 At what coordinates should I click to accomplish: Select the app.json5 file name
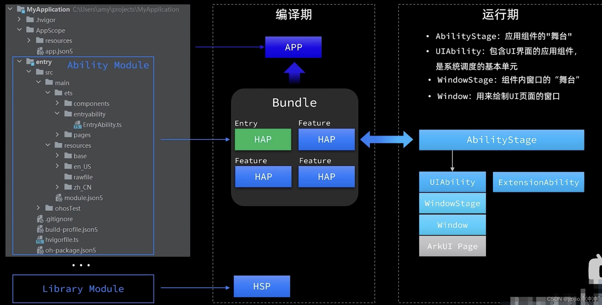tap(59, 51)
